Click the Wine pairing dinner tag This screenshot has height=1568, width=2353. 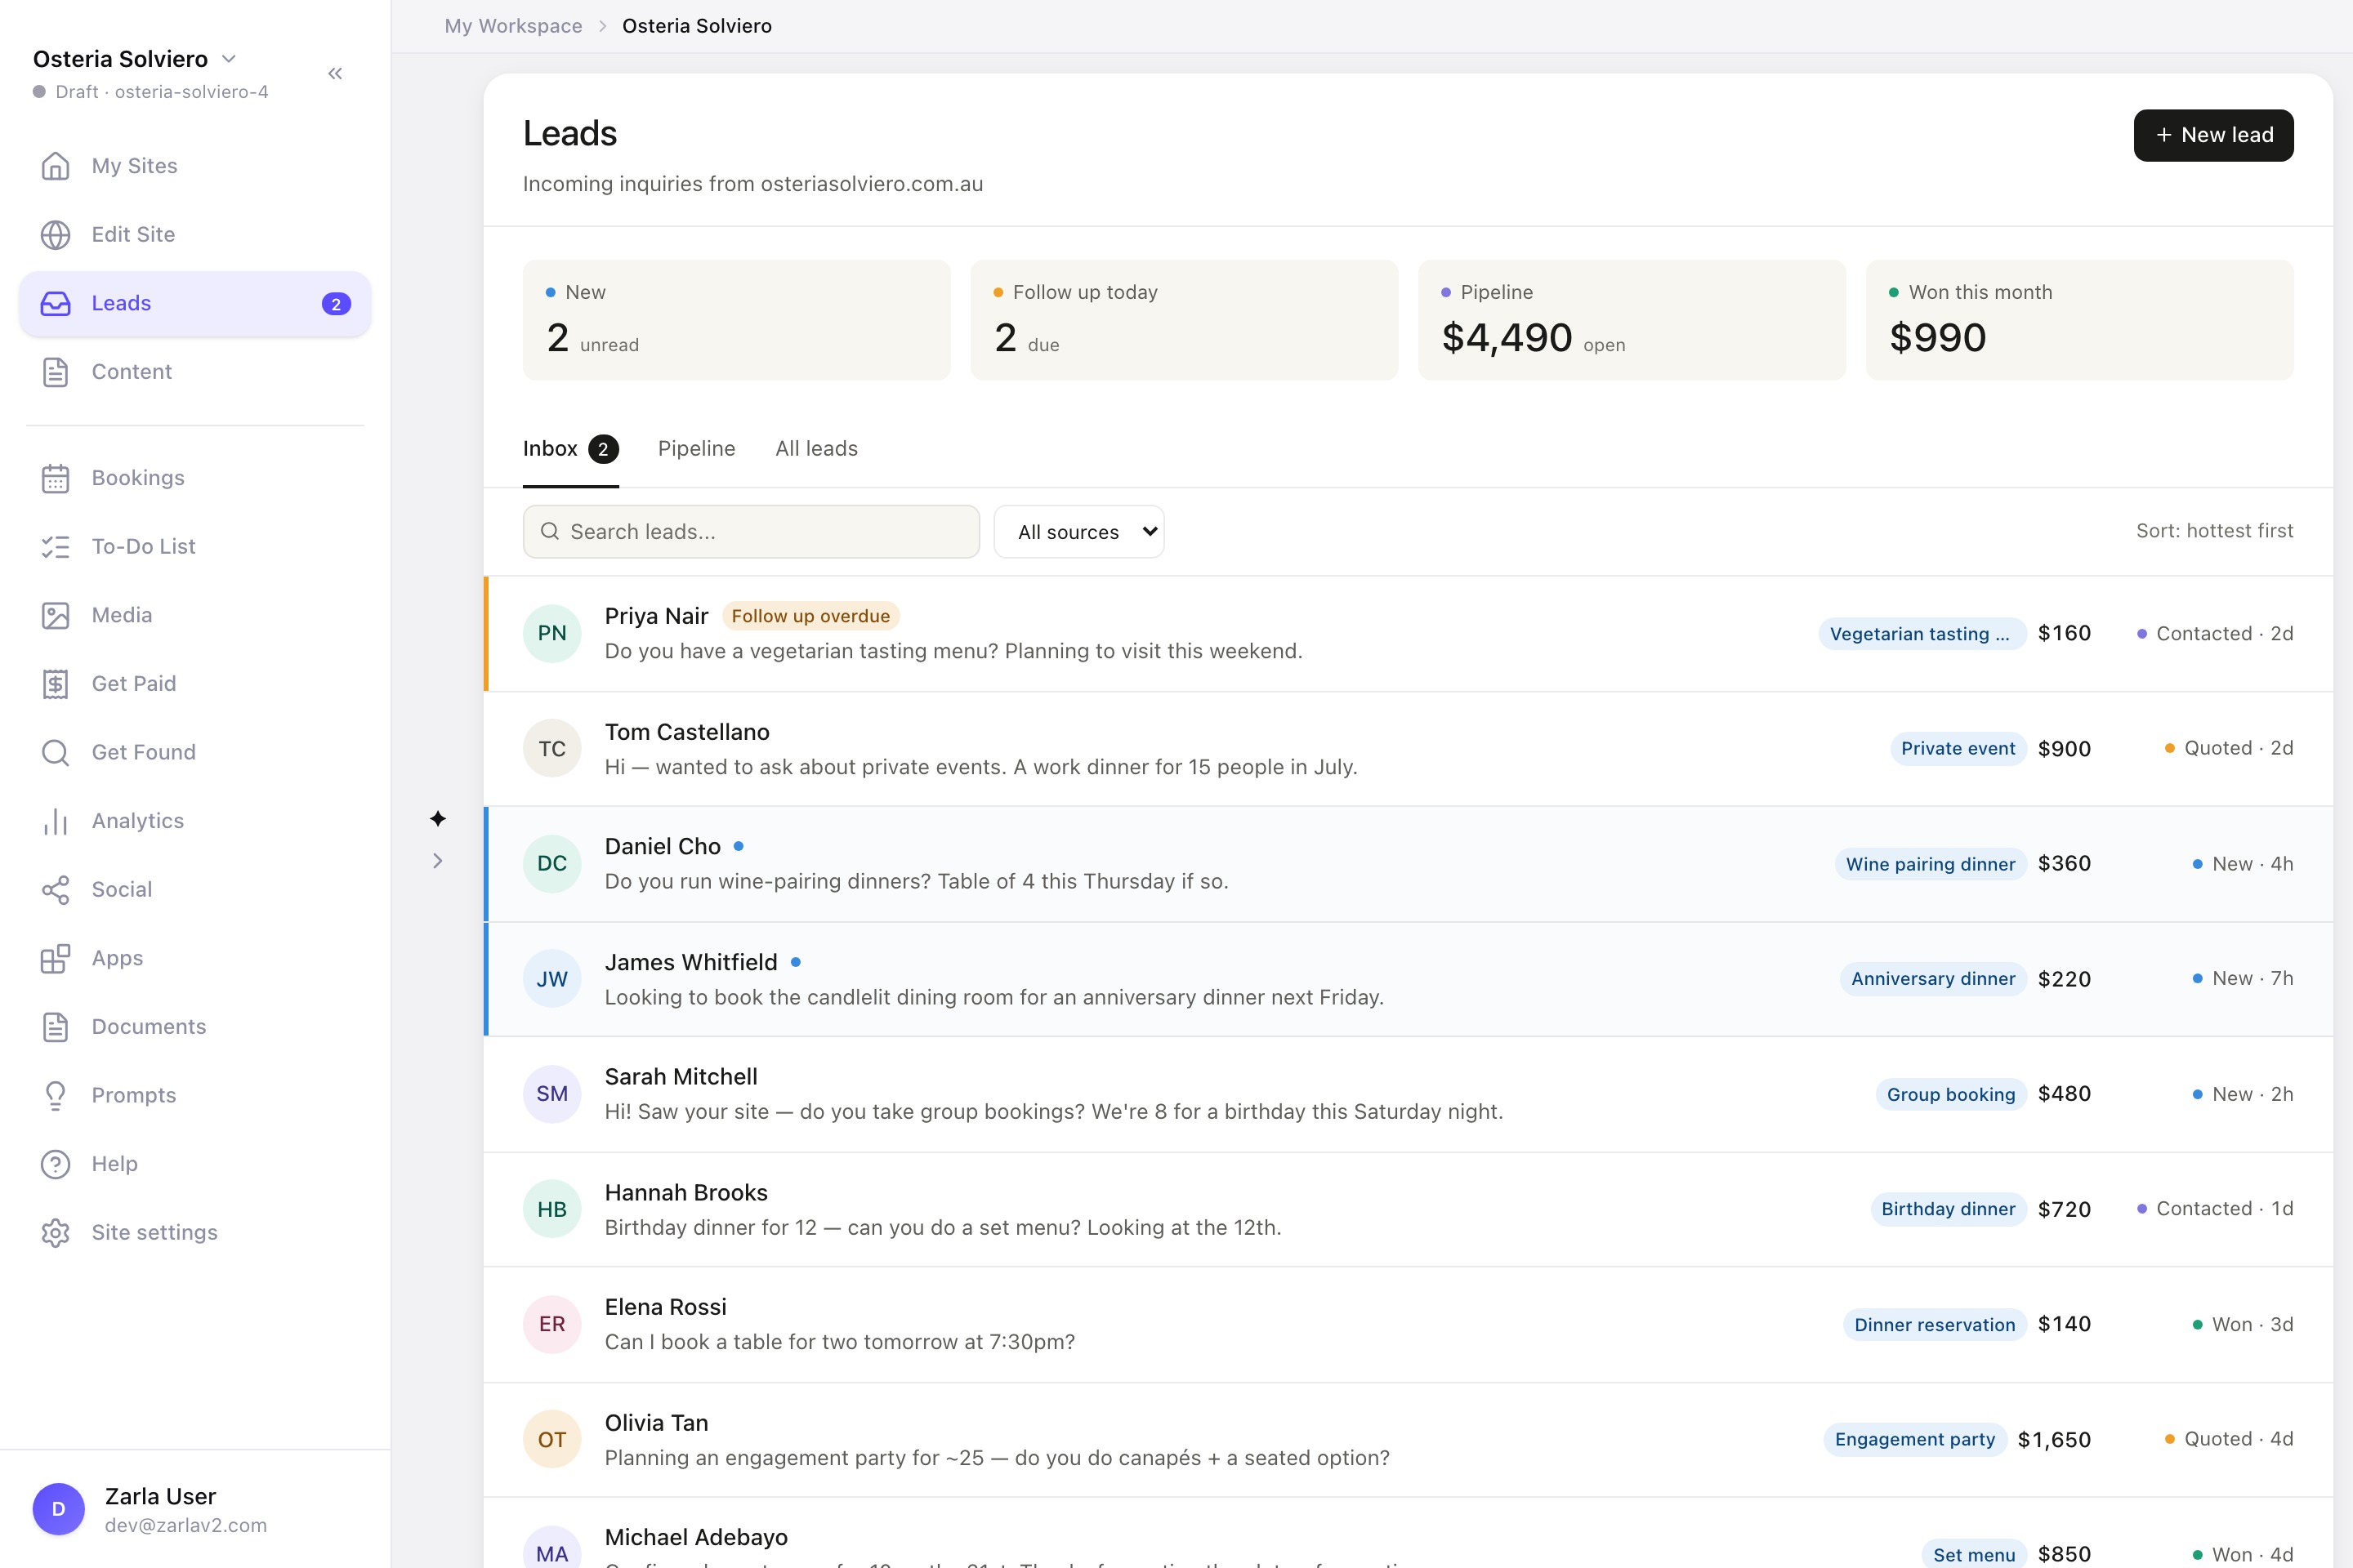click(1930, 864)
